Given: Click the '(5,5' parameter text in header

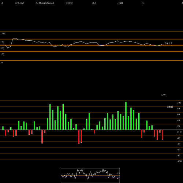Looking at the screenshot, I should coord(94,3).
